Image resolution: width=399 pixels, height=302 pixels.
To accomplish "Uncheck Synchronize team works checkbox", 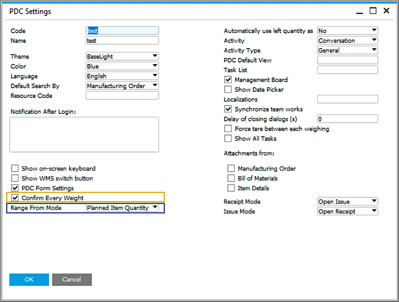I will pyautogui.click(x=228, y=109).
